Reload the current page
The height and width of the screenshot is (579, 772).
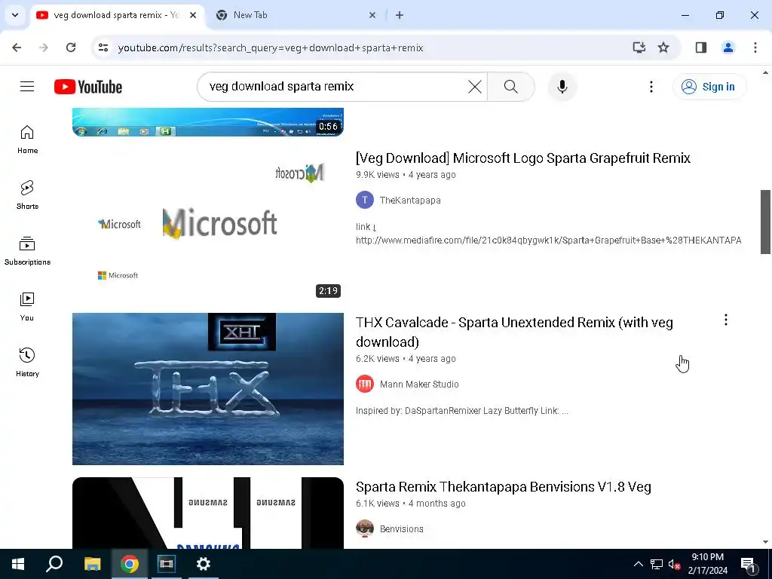(x=71, y=47)
